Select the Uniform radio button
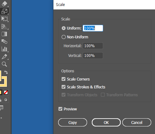The image size is (155, 134). [64, 28]
